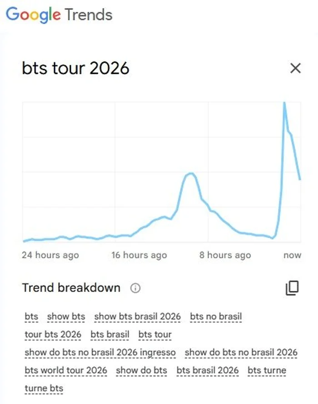Viewport: 318px width, 404px height.
Task: Select 'show bts brasil 2026' link
Action: click(138, 316)
